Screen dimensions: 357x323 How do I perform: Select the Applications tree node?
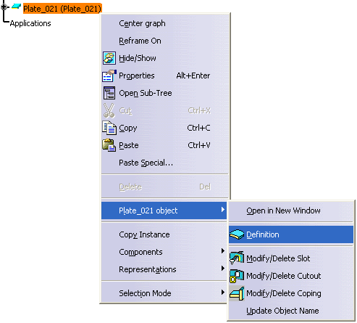tap(30, 23)
